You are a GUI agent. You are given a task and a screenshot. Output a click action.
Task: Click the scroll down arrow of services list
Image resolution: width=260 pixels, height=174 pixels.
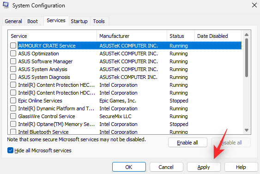pos(247,130)
